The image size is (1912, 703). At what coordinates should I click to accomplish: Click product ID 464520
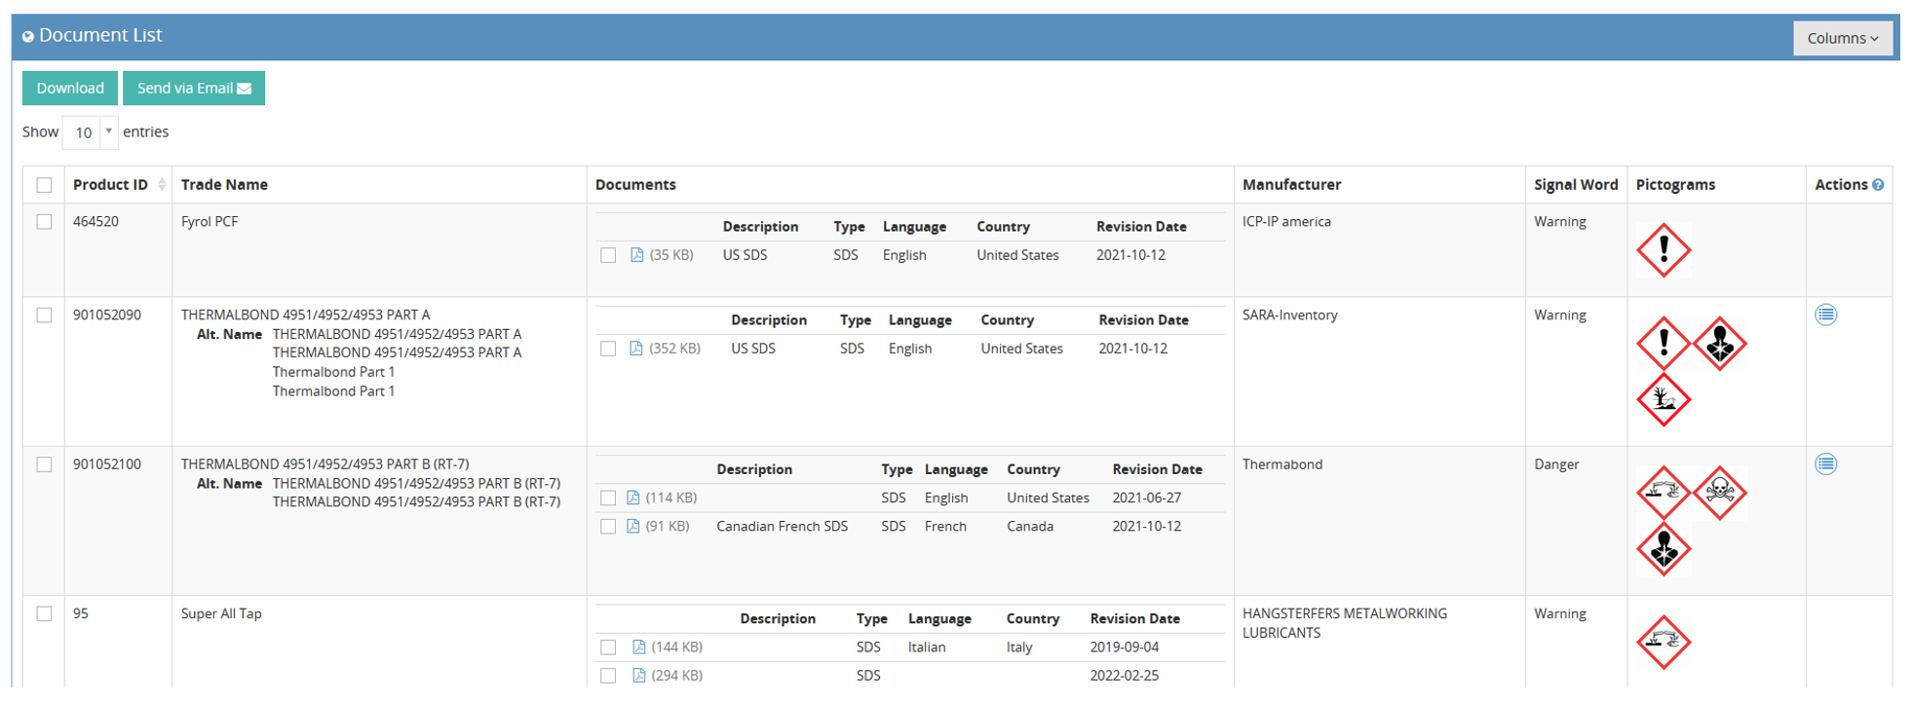[96, 222]
